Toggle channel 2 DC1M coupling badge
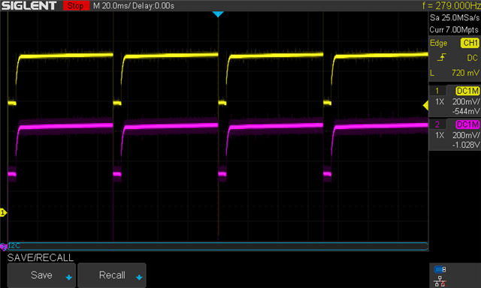 coord(467,124)
